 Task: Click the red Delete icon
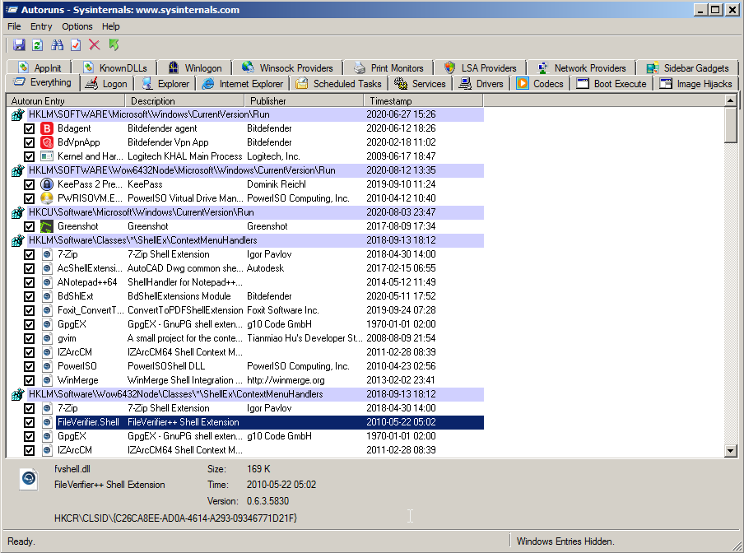click(x=95, y=45)
